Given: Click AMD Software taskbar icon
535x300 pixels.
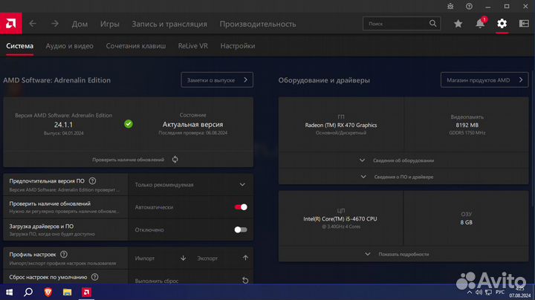Looking at the screenshot, I should pos(86,292).
